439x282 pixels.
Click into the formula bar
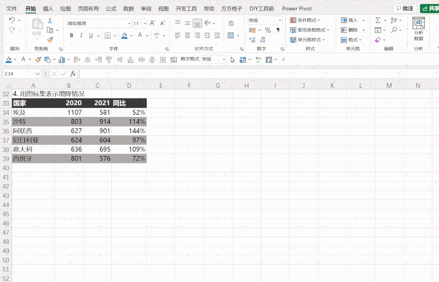(x=259, y=74)
